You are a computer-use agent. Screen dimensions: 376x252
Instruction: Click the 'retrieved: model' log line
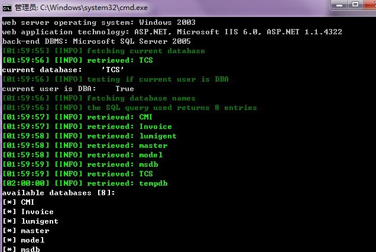click(x=82, y=155)
